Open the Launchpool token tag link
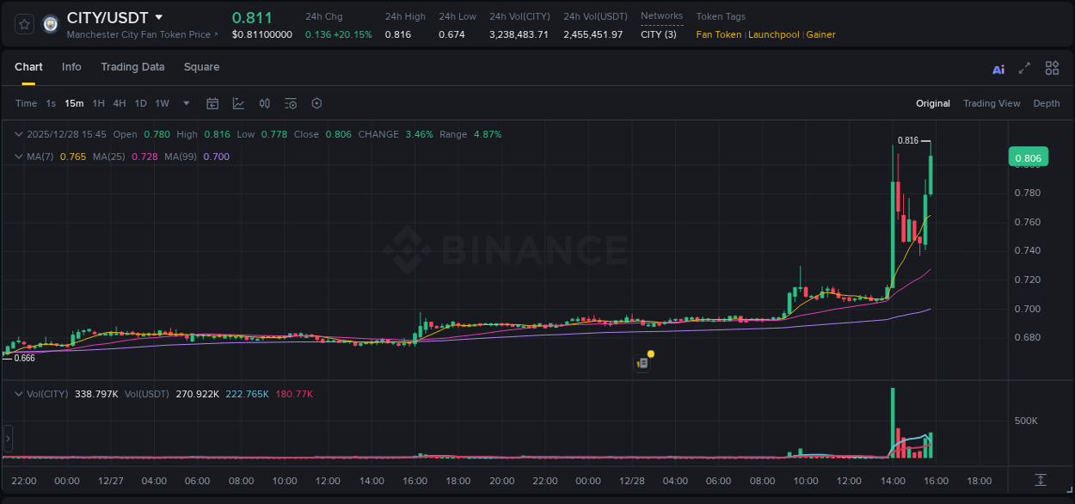This screenshot has height=504, width=1075. tap(773, 34)
